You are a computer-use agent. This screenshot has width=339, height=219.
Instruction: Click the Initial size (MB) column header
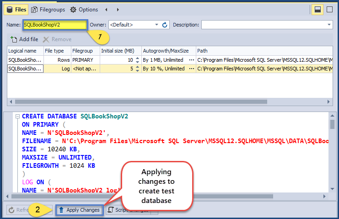click(121, 51)
